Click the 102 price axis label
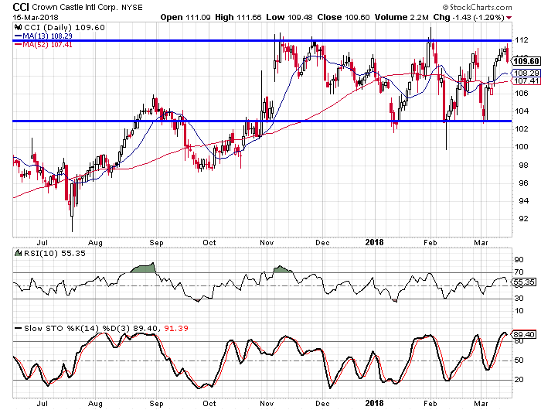 (522, 129)
